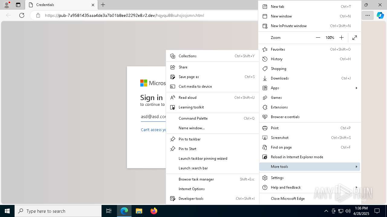Click the Learning toolkit icon

173,107
